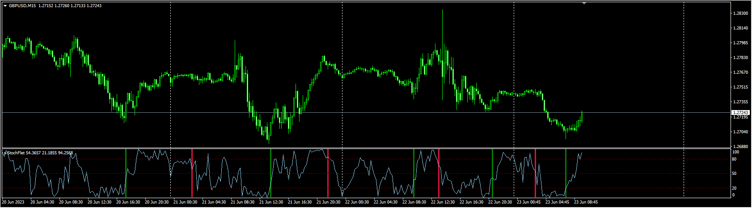The image size is (752, 208).
Task: Click the 20 Jun 2023 date label
Action: click(x=13, y=202)
